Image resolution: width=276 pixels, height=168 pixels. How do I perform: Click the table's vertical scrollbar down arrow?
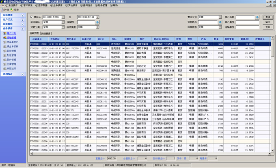pos(272,151)
